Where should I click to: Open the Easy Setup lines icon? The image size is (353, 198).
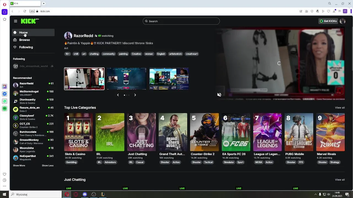(339, 11)
